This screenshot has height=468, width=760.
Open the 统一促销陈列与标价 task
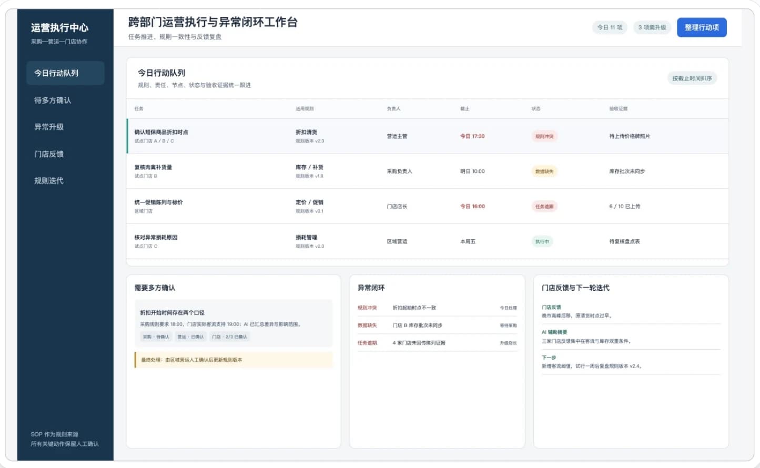(428, 207)
